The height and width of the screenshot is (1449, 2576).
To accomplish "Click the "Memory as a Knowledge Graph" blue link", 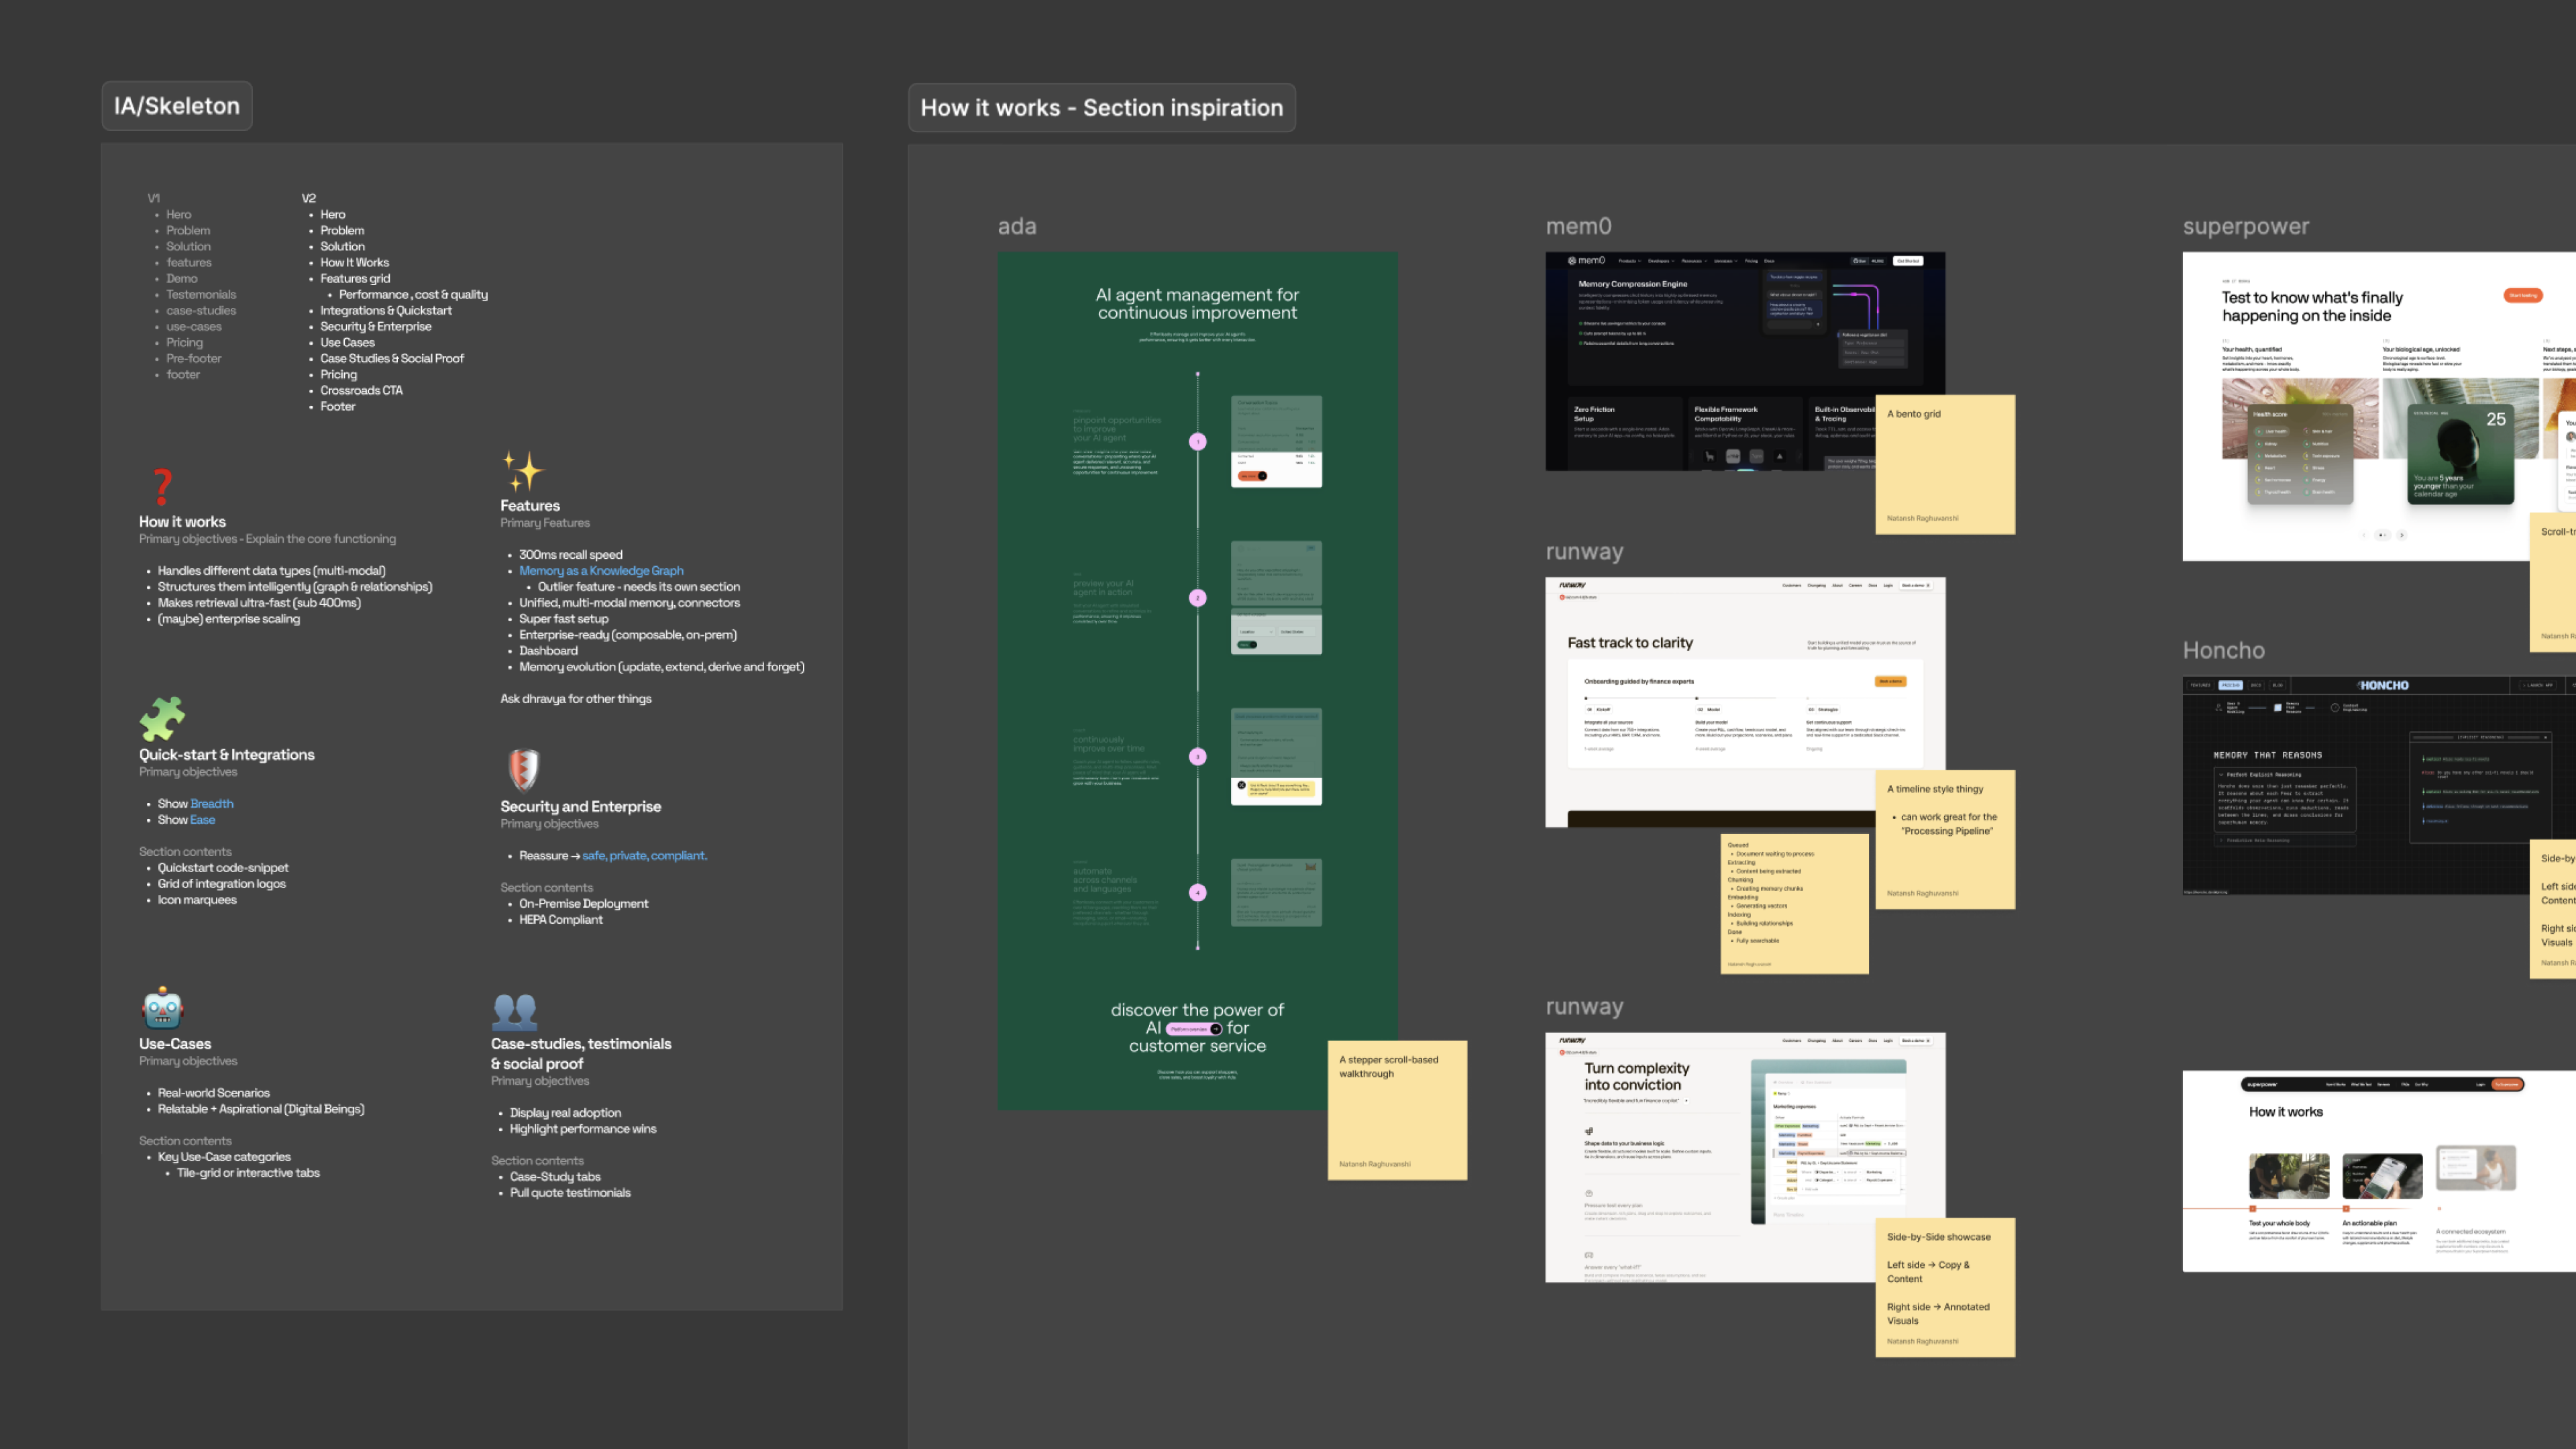I will (x=602, y=571).
